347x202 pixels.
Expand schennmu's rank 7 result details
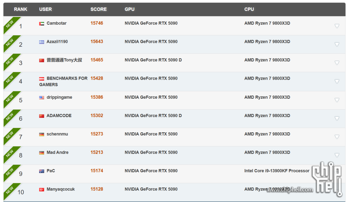[x=337, y=137]
